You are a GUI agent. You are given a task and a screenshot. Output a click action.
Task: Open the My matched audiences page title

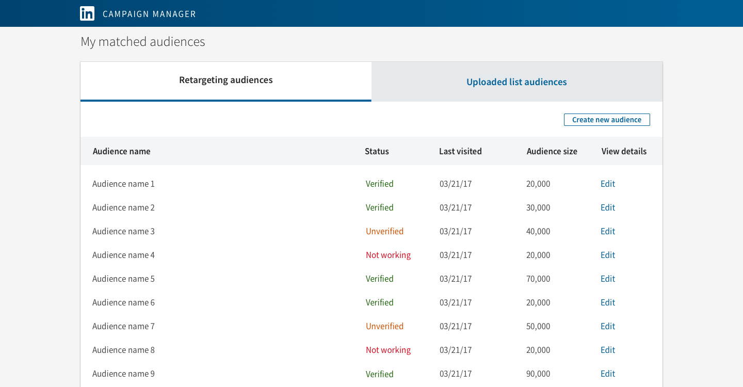[142, 41]
